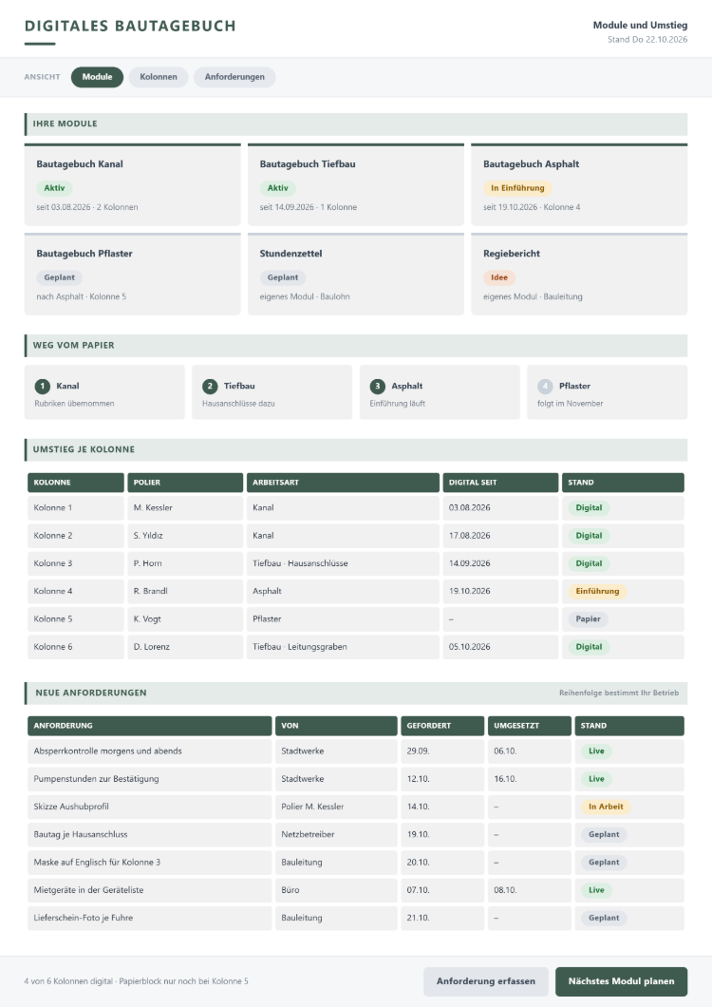Open the Bautagebuch Tiefbau module card
The image size is (712, 1007).
[x=356, y=184]
